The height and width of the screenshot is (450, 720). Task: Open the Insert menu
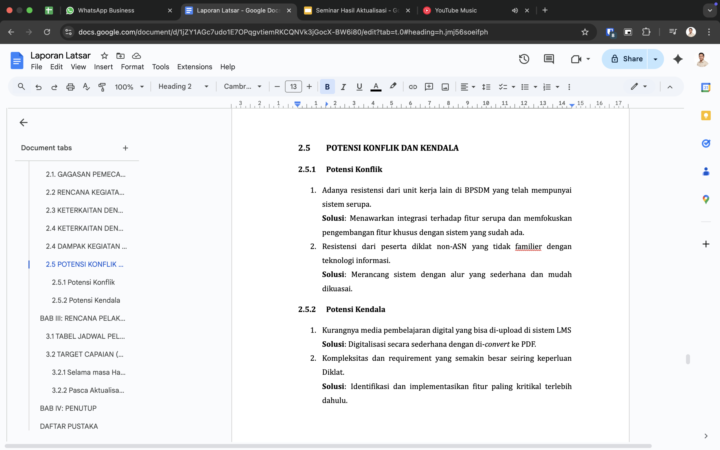[103, 67]
